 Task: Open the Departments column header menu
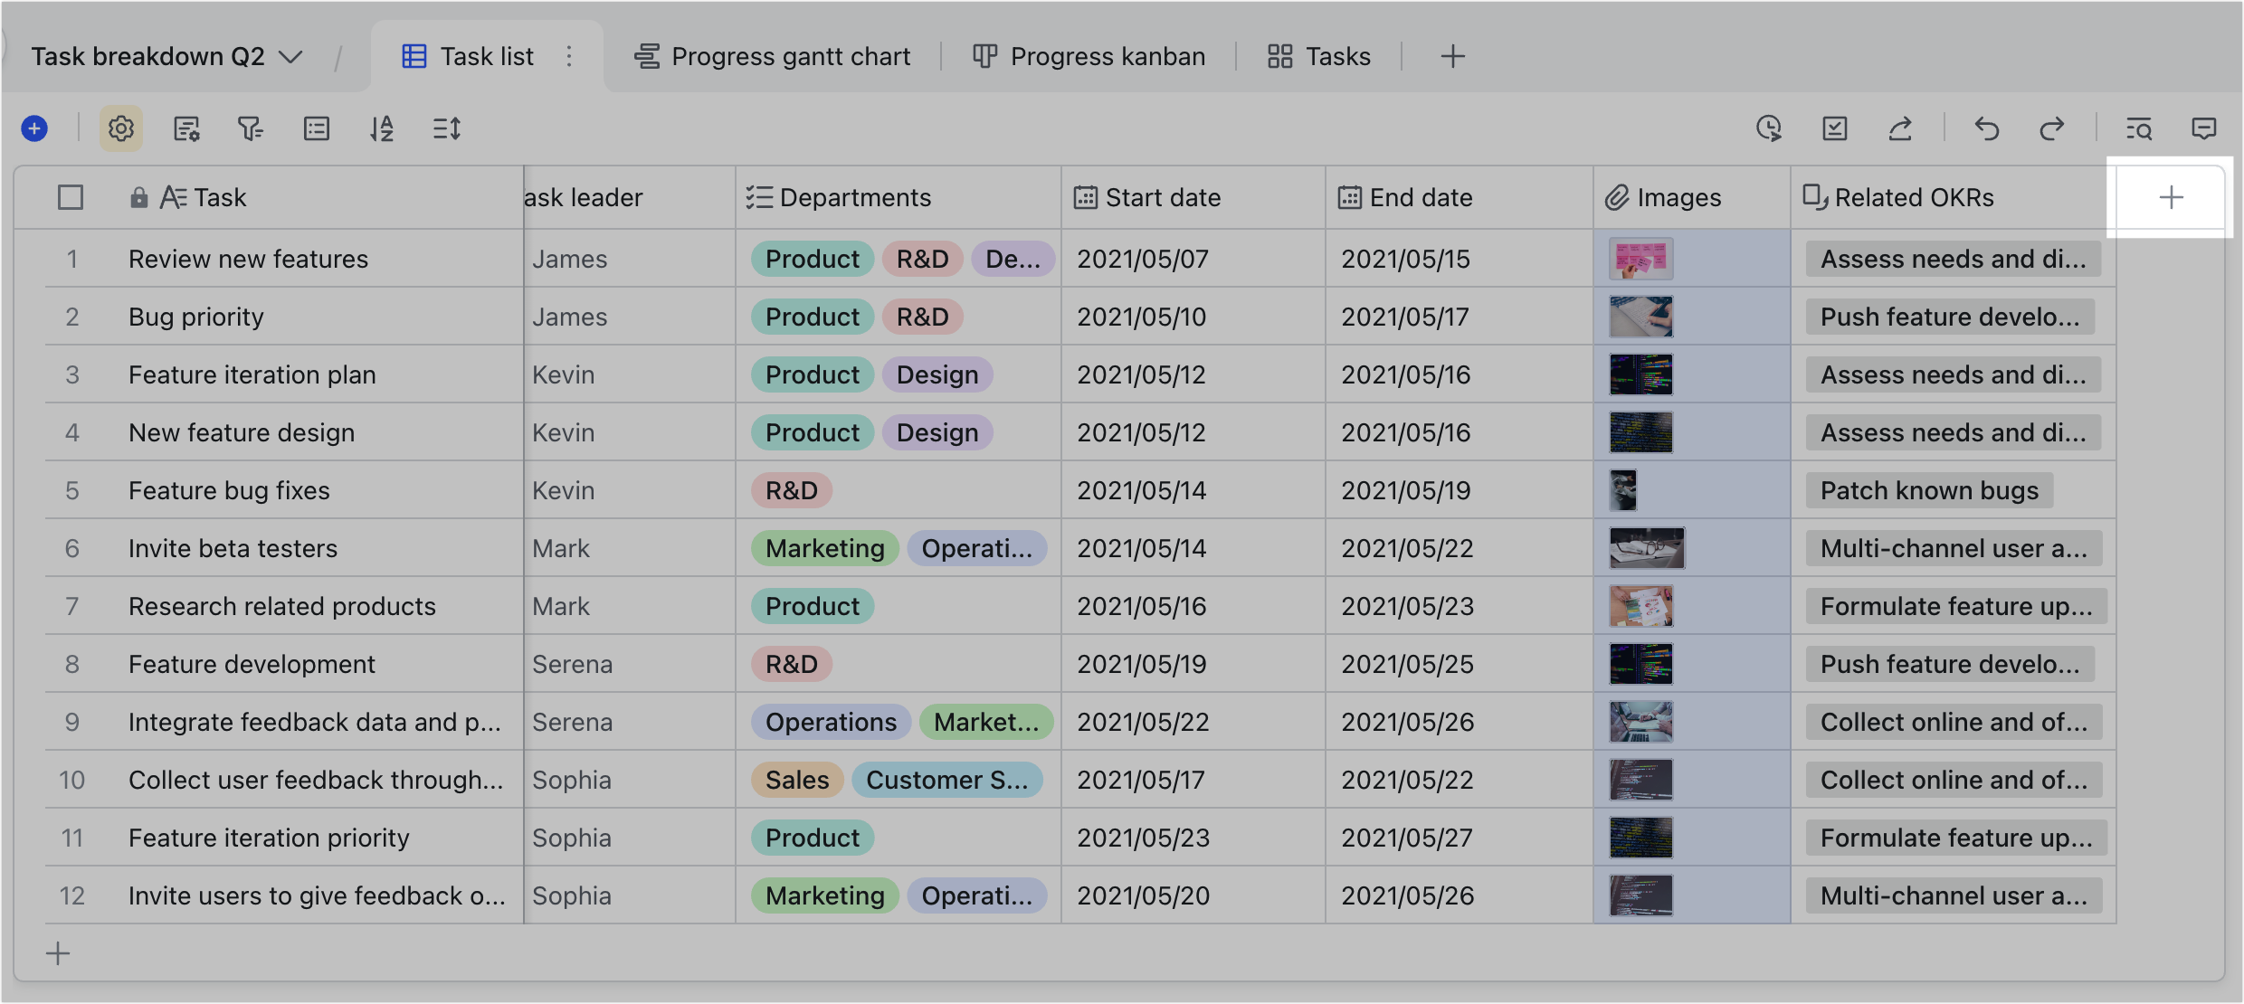854,197
